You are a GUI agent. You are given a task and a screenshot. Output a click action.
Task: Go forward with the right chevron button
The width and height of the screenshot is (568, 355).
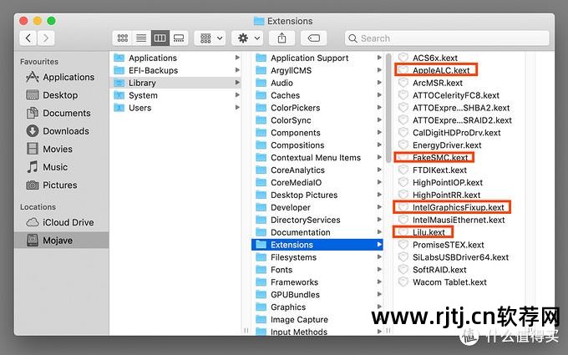[x=46, y=38]
